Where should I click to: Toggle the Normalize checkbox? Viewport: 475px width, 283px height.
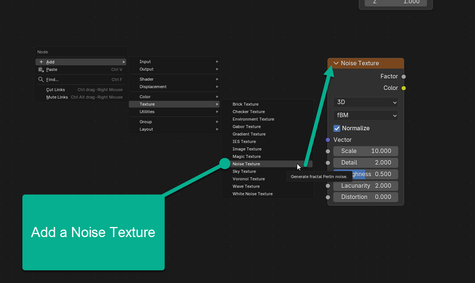coord(337,128)
